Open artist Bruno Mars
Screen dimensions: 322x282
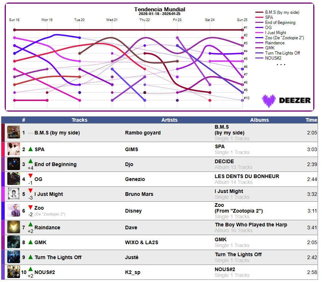139,194
